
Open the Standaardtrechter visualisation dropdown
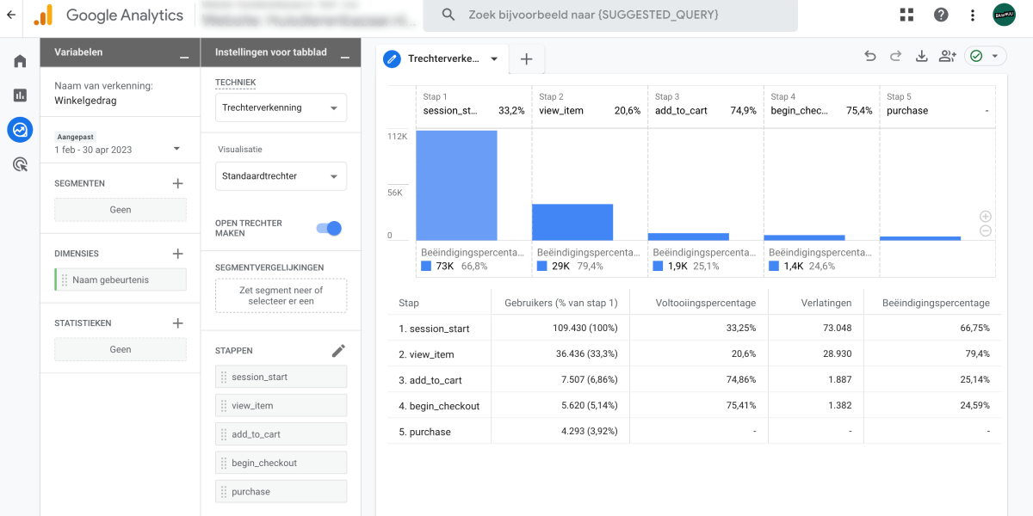coord(281,176)
